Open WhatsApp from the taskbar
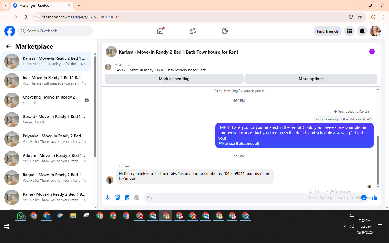 click(21, 216)
